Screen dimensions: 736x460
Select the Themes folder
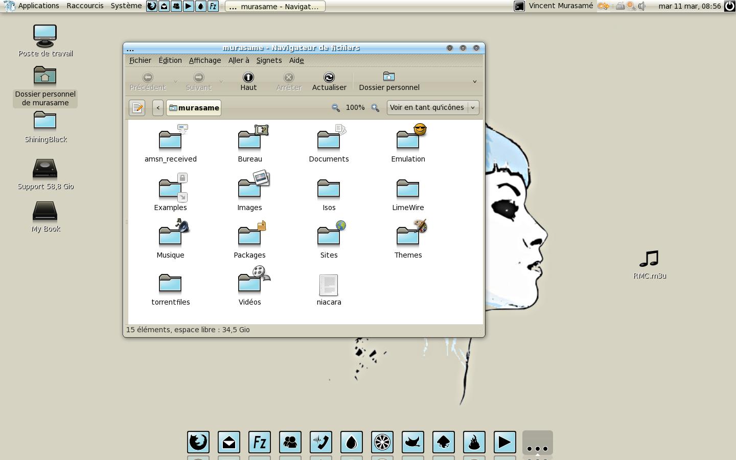pos(408,240)
